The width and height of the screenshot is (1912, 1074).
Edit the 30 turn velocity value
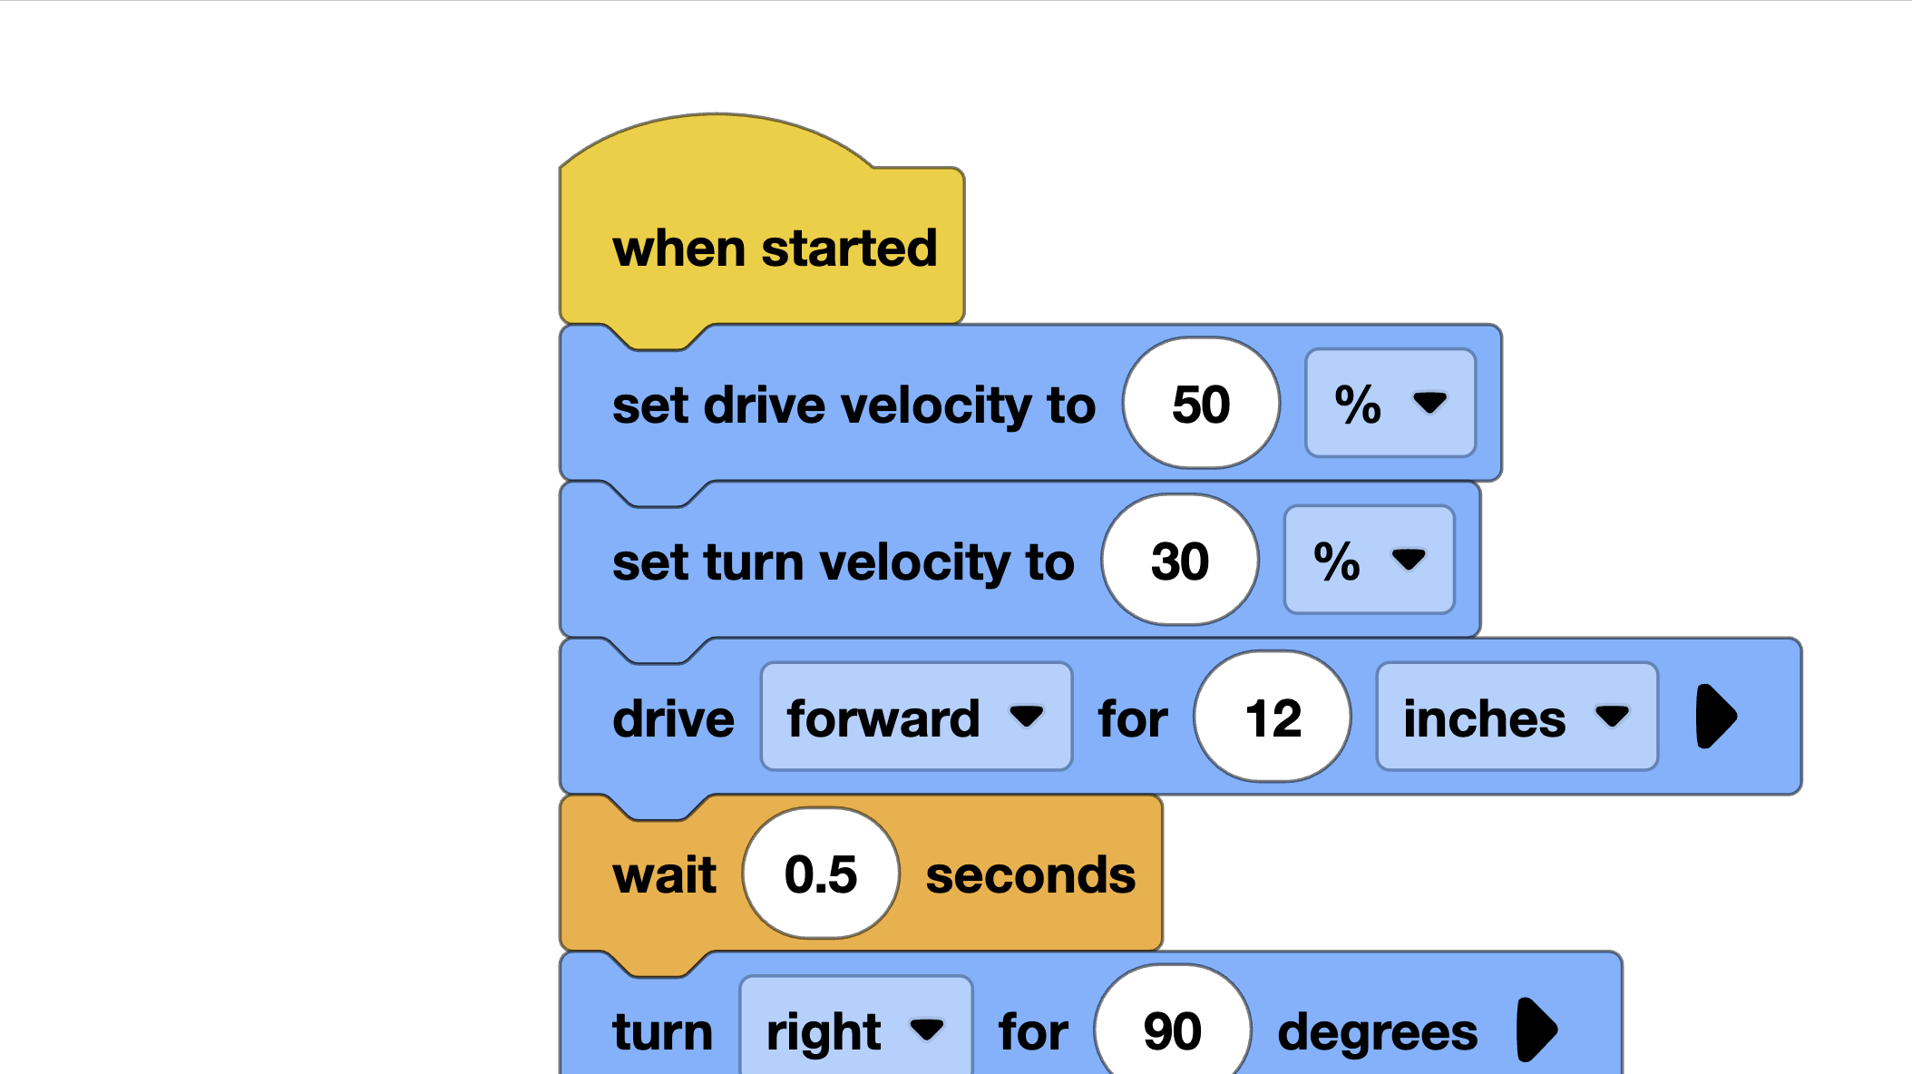pyautogui.click(x=1180, y=561)
